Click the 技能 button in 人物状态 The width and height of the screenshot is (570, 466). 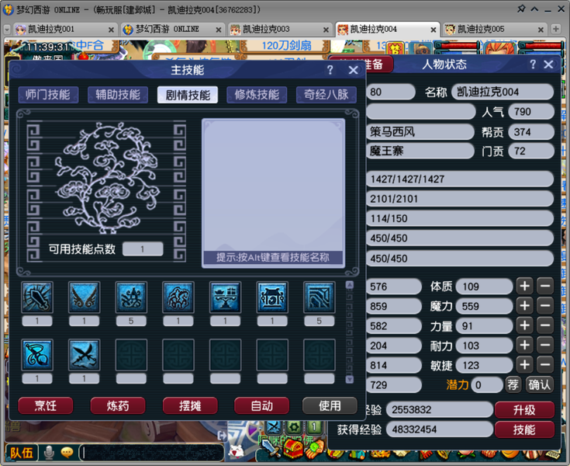(x=524, y=429)
